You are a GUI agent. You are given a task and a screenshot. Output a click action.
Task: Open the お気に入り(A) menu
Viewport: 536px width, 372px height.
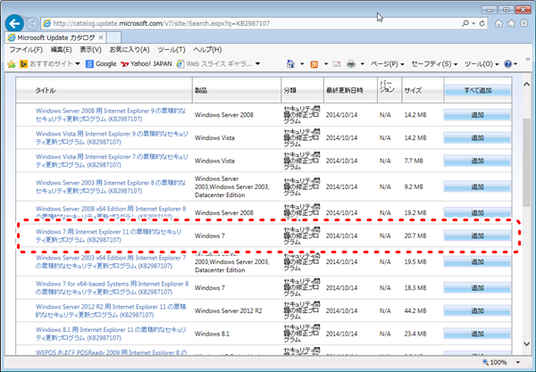point(130,50)
